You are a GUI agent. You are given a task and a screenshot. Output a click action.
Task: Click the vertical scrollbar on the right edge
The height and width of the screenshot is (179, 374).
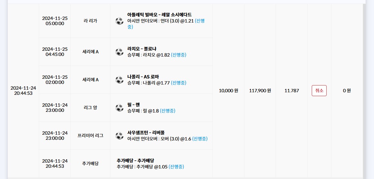pyautogui.click(x=364, y=90)
